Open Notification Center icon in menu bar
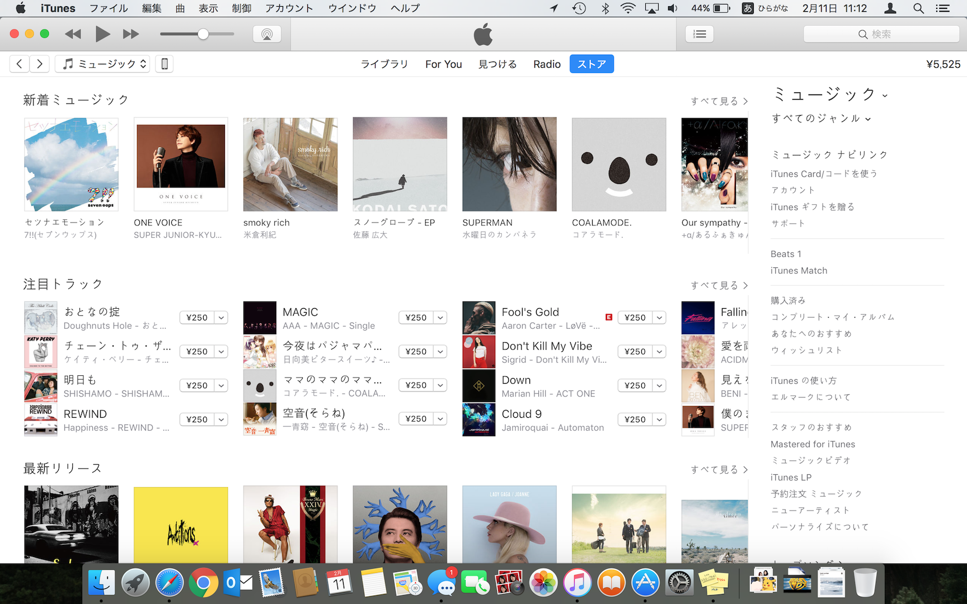The width and height of the screenshot is (967, 604). [x=943, y=8]
